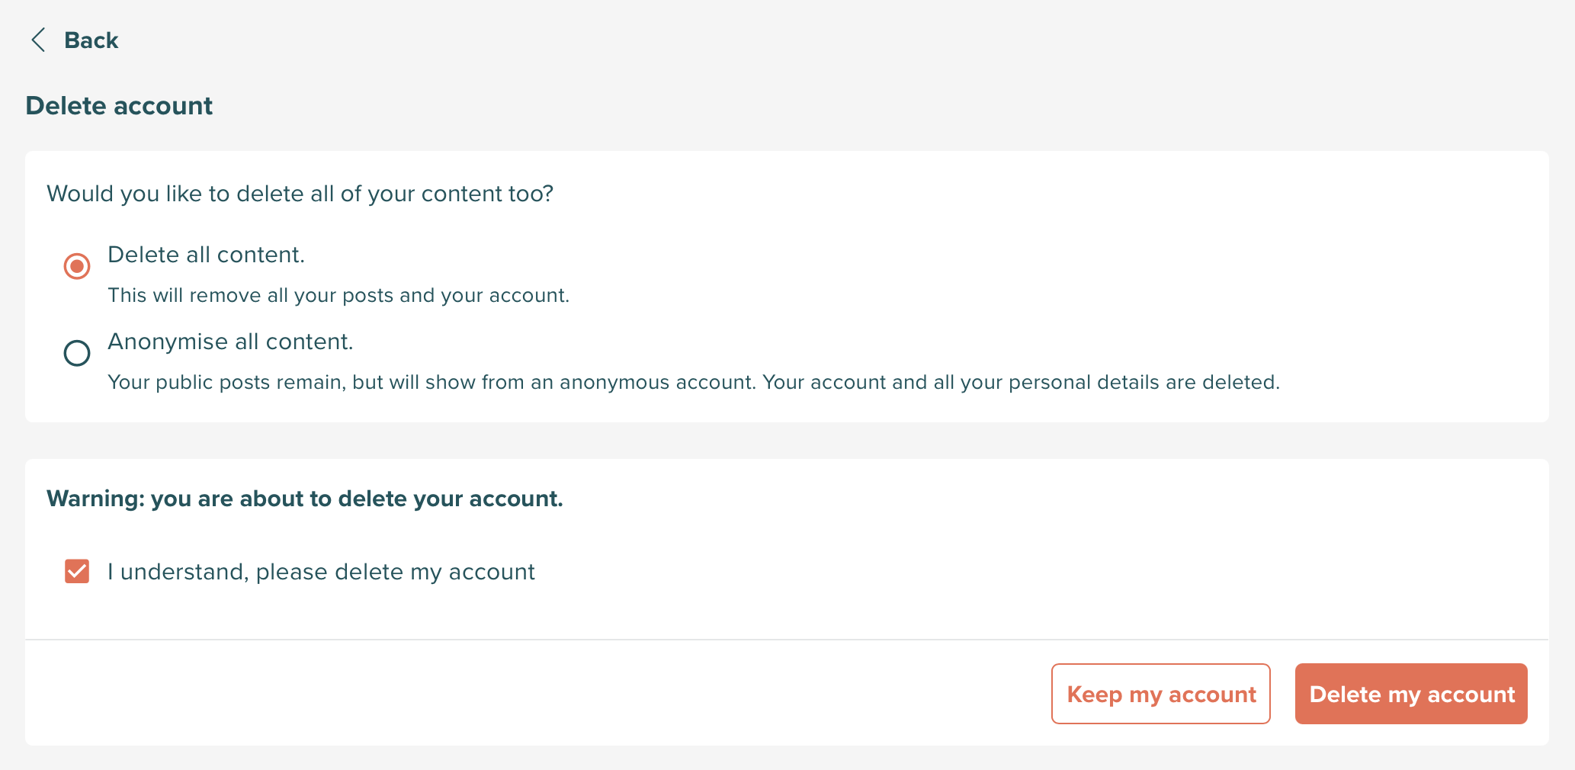Click the Back navigation link
This screenshot has width=1575, height=770.
click(91, 40)
